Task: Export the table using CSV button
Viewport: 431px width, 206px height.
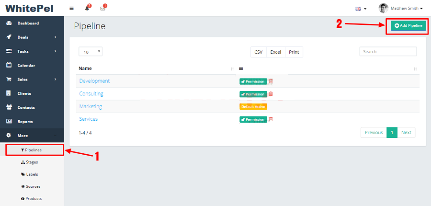Action: [x=259, y=52]
